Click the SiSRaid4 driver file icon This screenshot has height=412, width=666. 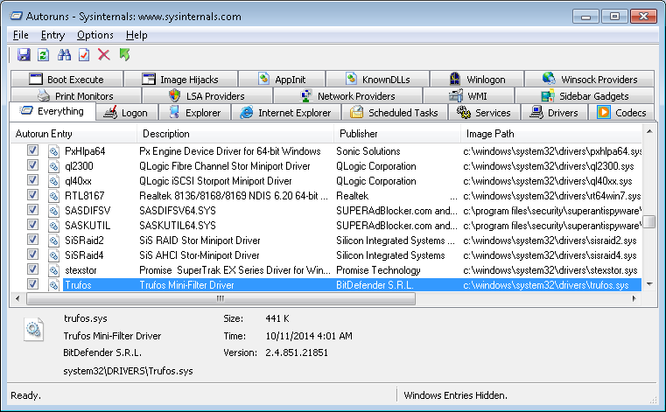tap(53, 255)
